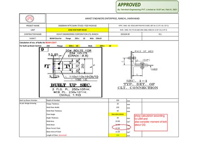Select the yellow ISA110X110X10 value cell
The image size is (198, 153).
pyautogui.click(x=117, y=114)
